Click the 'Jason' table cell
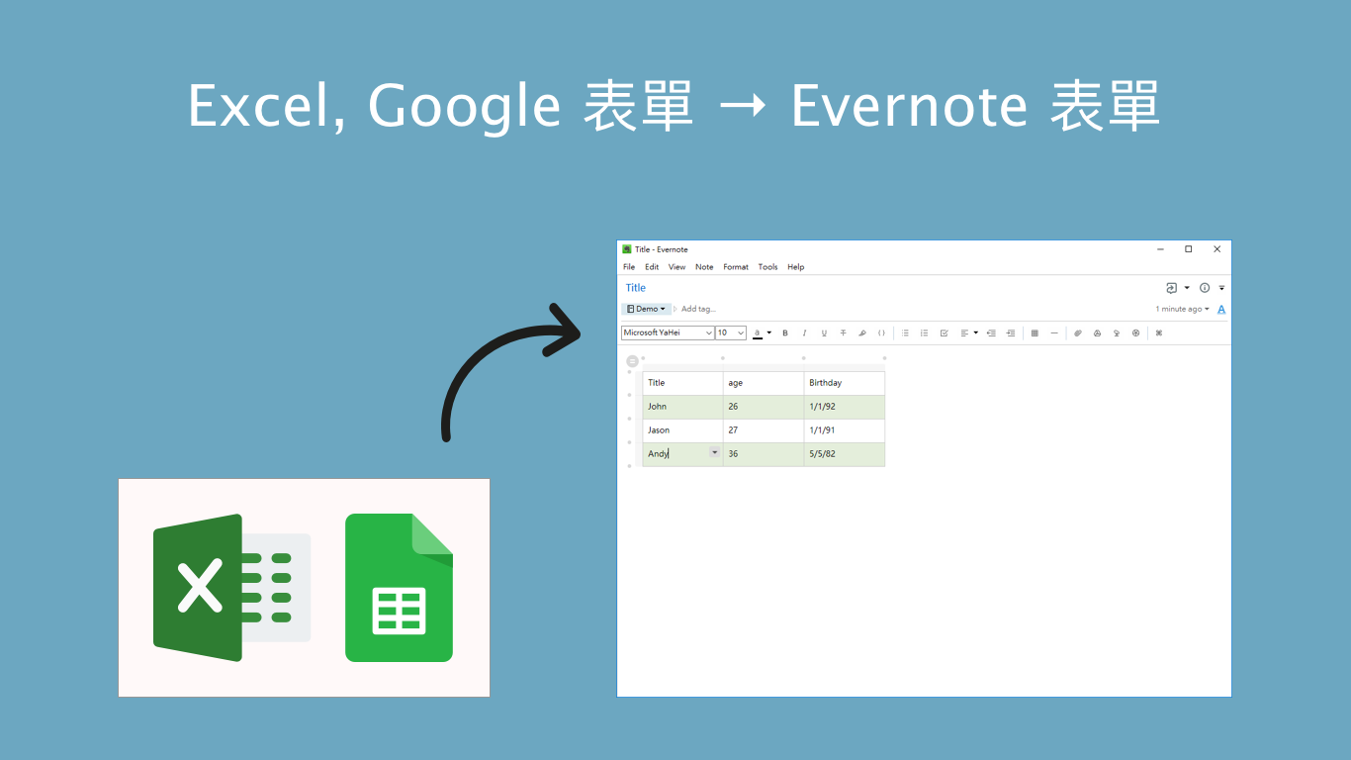The height and width of the screenshot is (760, 1351). click(683, 430)
